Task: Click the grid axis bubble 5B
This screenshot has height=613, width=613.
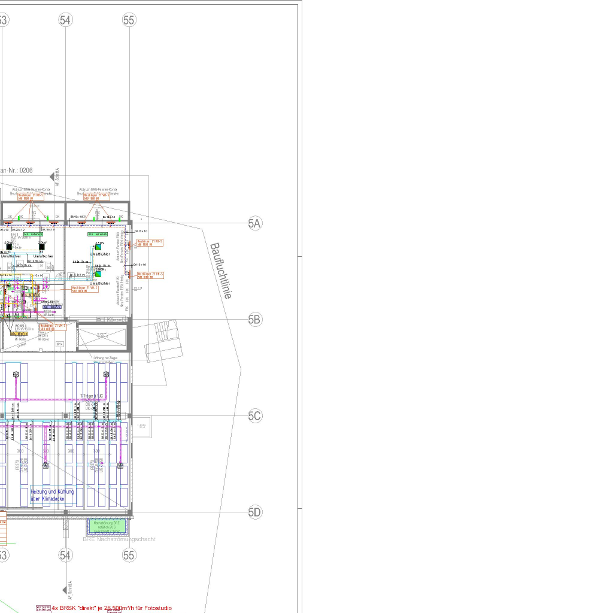Action: (x=255, y=320)
